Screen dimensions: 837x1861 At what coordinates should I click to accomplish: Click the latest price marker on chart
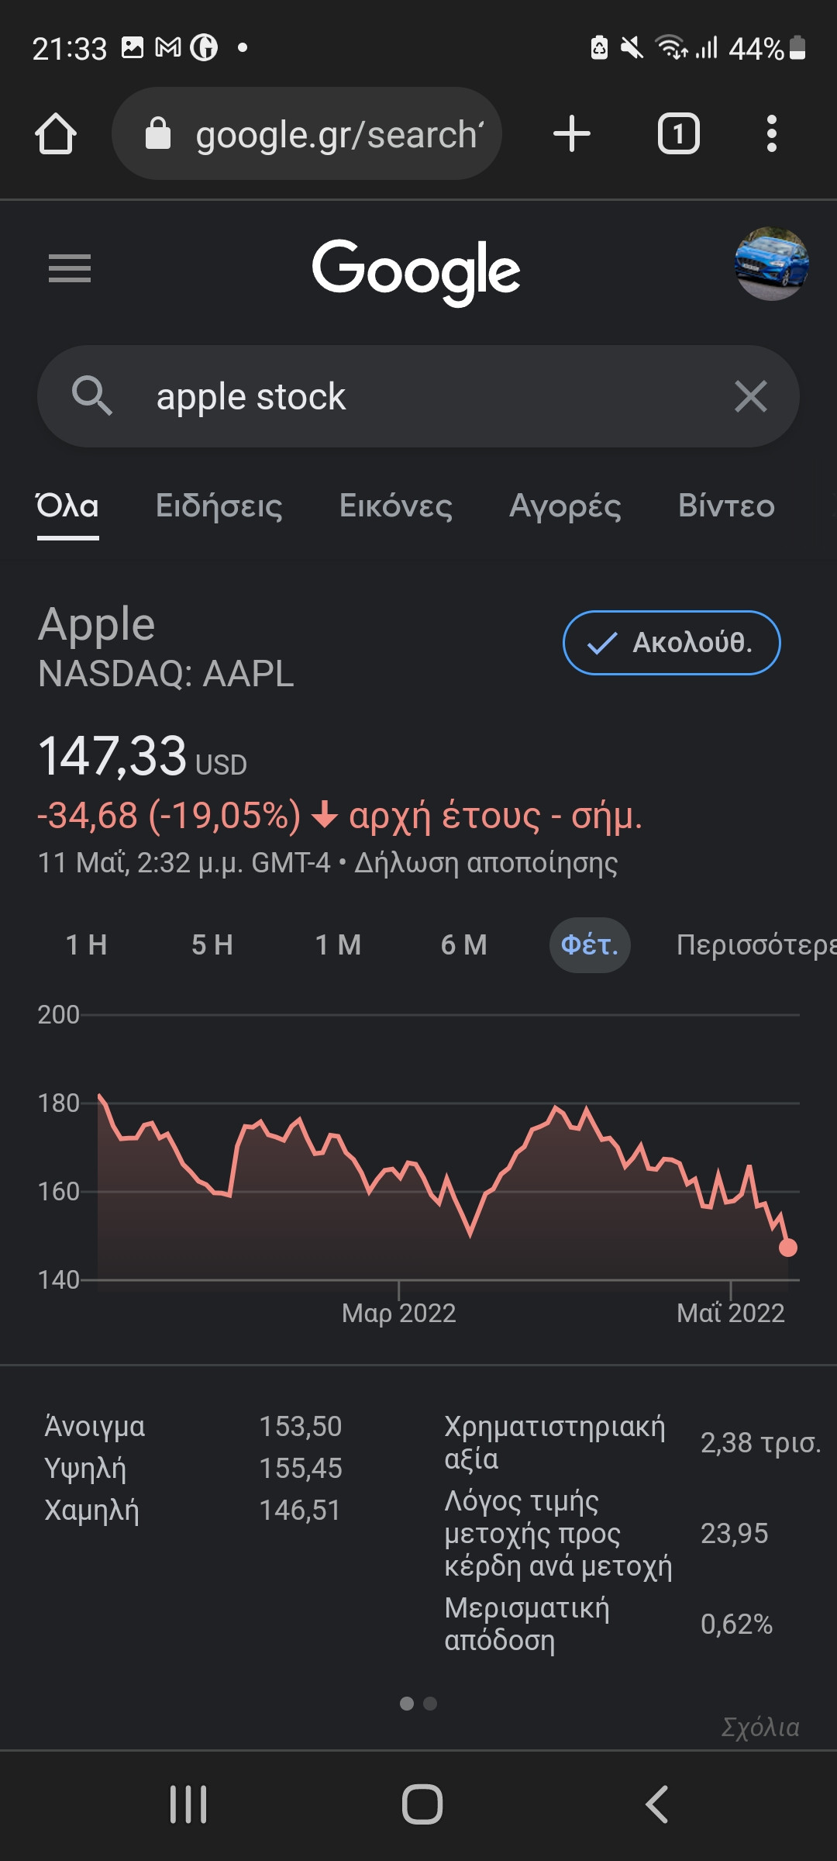click(x=788, y=1247)
